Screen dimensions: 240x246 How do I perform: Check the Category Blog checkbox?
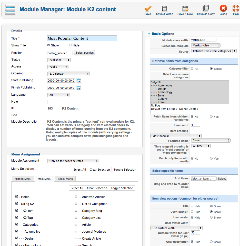pos(76,210)
